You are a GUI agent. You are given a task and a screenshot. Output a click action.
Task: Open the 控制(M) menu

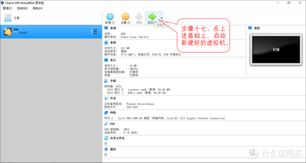[x=22, y=9]
